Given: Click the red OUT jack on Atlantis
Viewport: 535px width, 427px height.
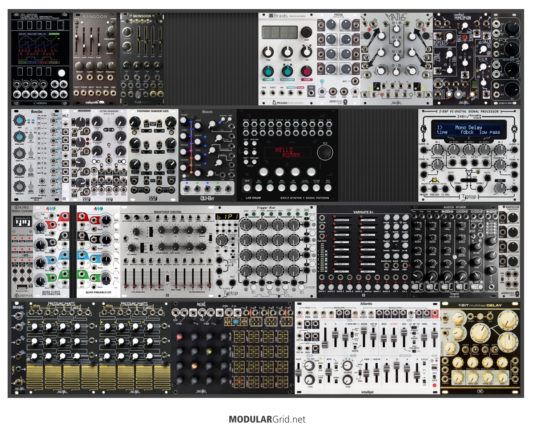Looking at the screenshot, I should coord(435,313).
